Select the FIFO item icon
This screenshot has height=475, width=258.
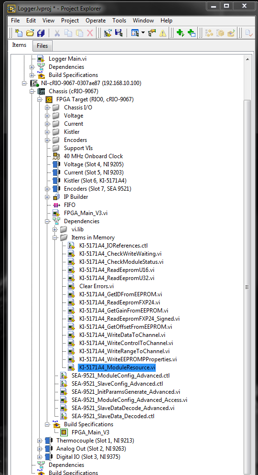tap(56, 205)
